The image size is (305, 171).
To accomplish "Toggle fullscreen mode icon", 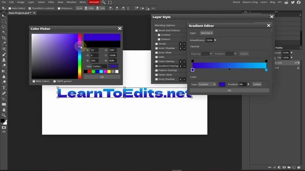I will pyautogui.click(x=110, y=2).
